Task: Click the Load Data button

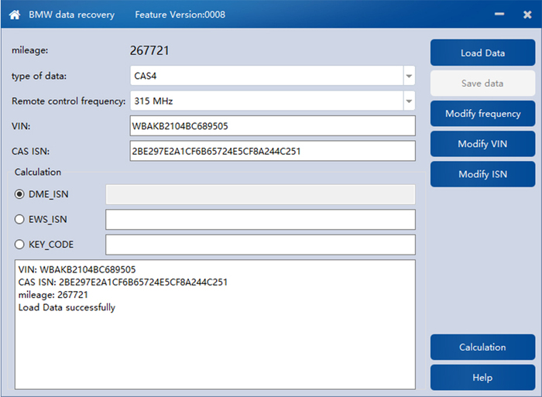Action: (x=482, y=53)
